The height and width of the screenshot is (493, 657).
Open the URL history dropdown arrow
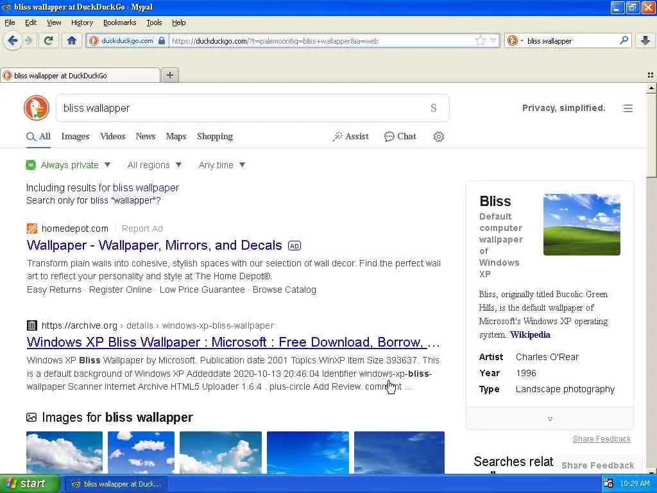tap(493, 40)
